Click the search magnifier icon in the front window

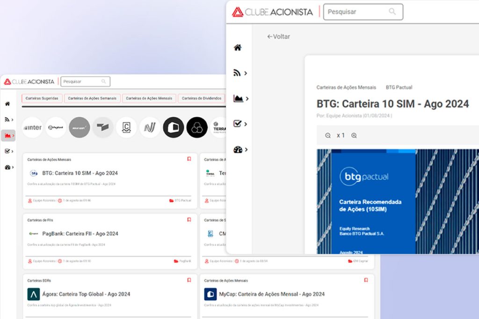click(x=392, y=12)
